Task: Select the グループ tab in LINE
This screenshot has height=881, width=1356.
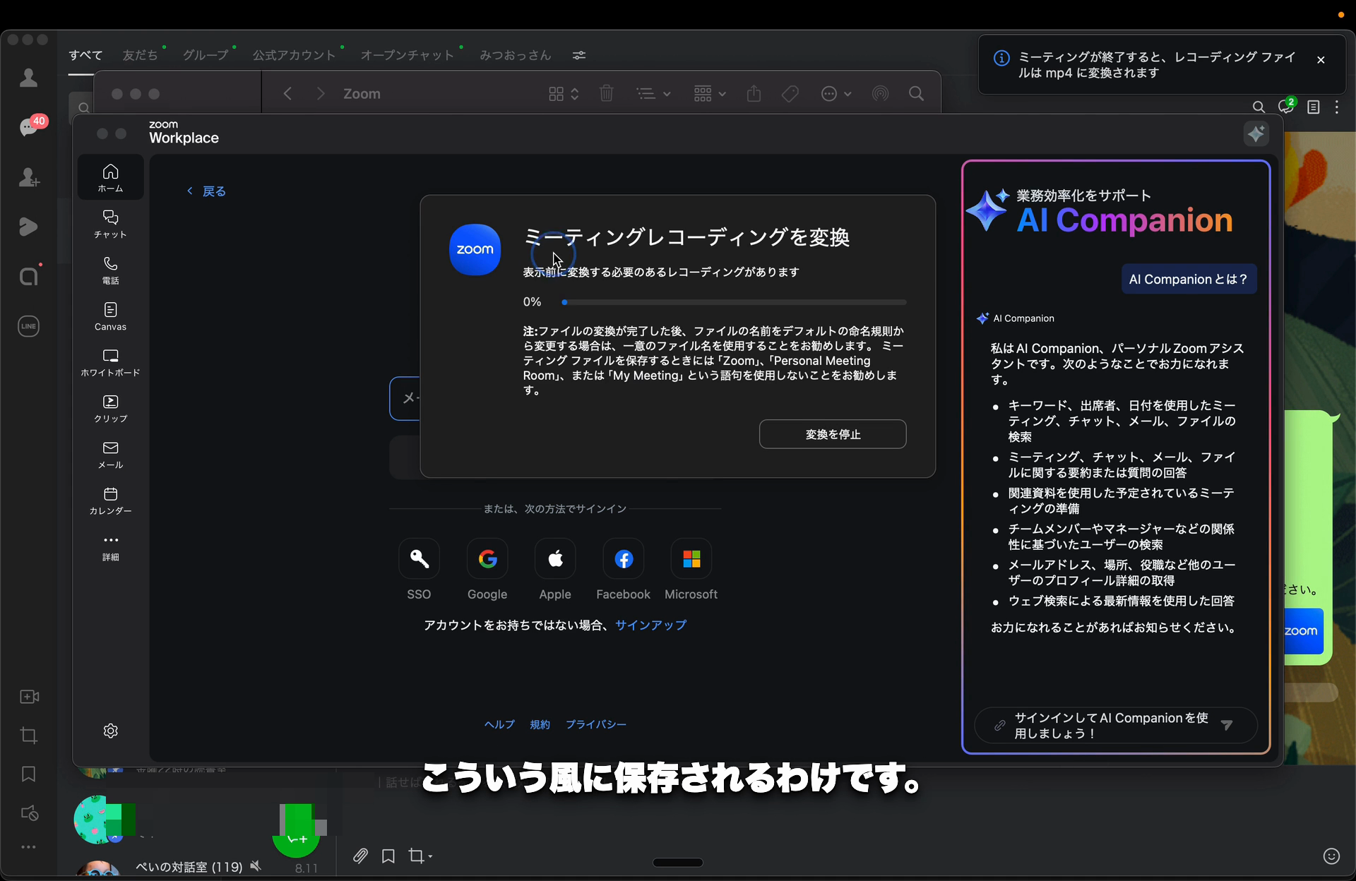Action: tap(206, 55)
